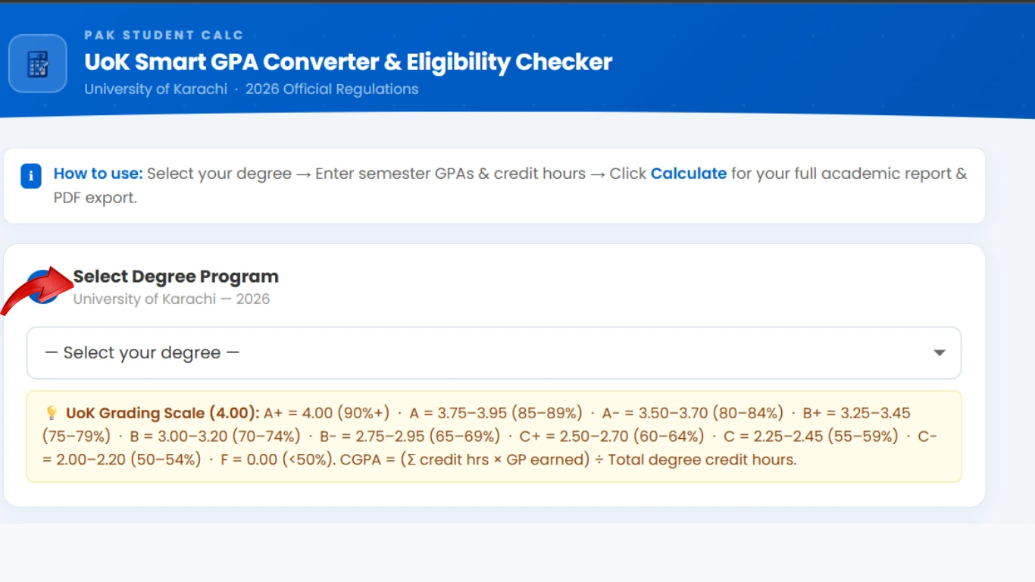Click the blue 'Calculate' text in instructions
This screenshot has width=1035, height=582.
pos(688,174)
